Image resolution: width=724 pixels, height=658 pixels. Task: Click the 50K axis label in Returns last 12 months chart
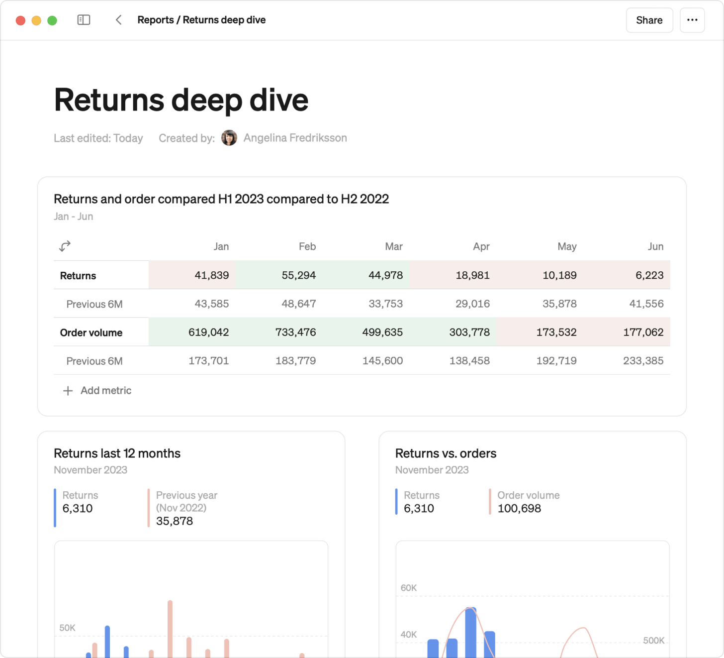pos(67,628)
